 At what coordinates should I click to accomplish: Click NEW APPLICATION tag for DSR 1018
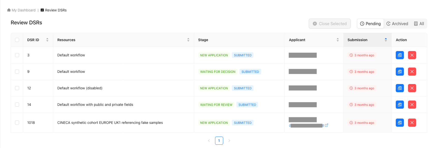pyautogui.click(x=214, y=123)
